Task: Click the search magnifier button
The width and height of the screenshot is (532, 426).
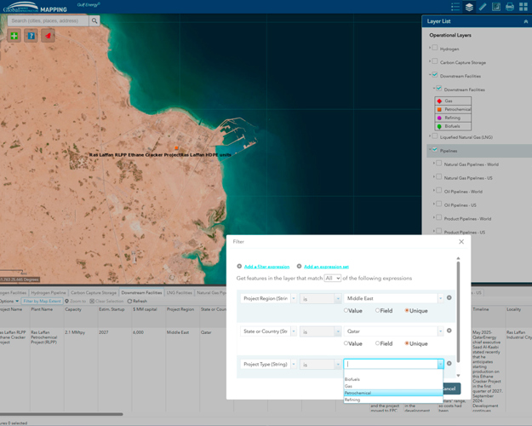Action: click(94, 20)
